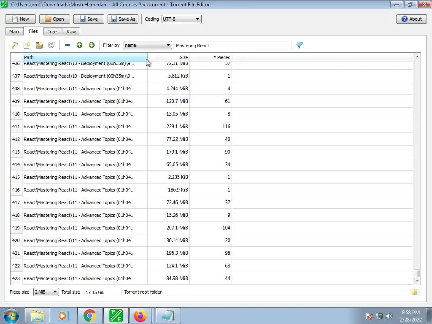This screenshot has width=432, height=324.
Task: Sort by the Path column header
Action: (85, 57)
